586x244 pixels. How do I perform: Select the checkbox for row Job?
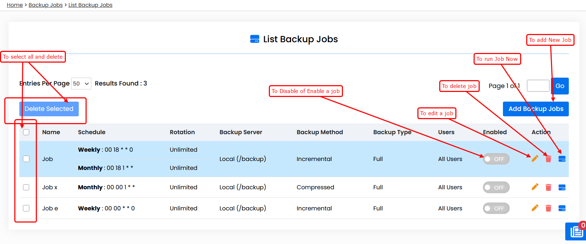point(26,159)
